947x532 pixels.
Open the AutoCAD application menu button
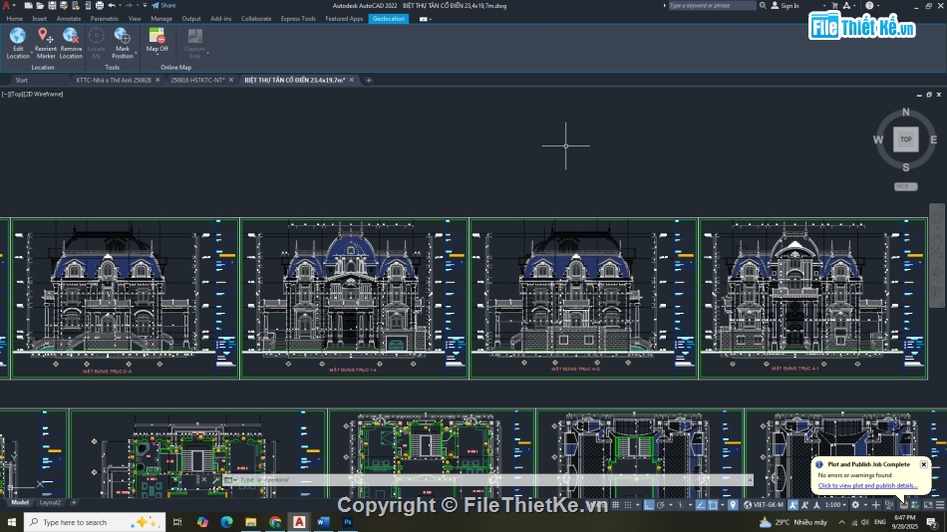[7, 6]
